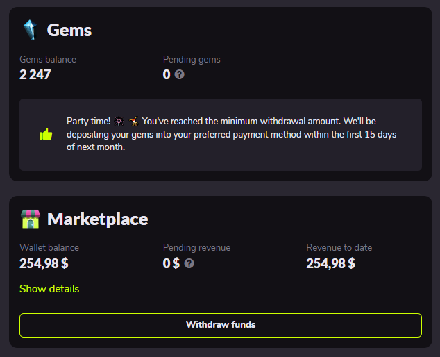Image resolution: width=440 pixels, height=357 pixels.
Task: Click the Marketplace shop stall icon
Action: click(x=31, y=219)
